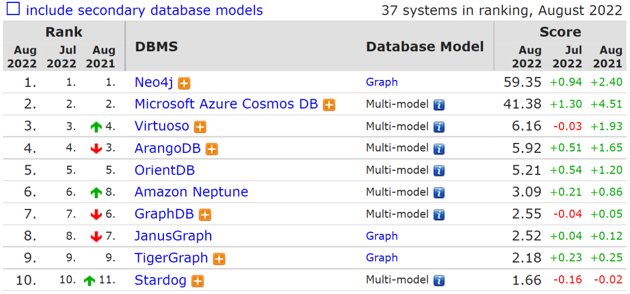This screenshot has width=630, height=294.
Task: Open the OrientDB link
Action: (164, 170)
